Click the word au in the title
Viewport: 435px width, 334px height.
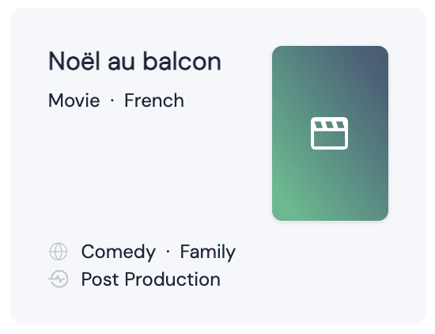[x=121, y=63]
